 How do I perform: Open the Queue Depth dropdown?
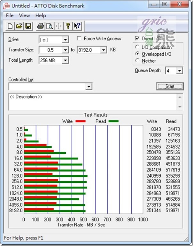click(179, 71)
